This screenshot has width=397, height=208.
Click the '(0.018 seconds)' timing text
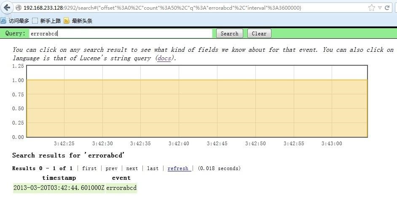pos(219,168)
